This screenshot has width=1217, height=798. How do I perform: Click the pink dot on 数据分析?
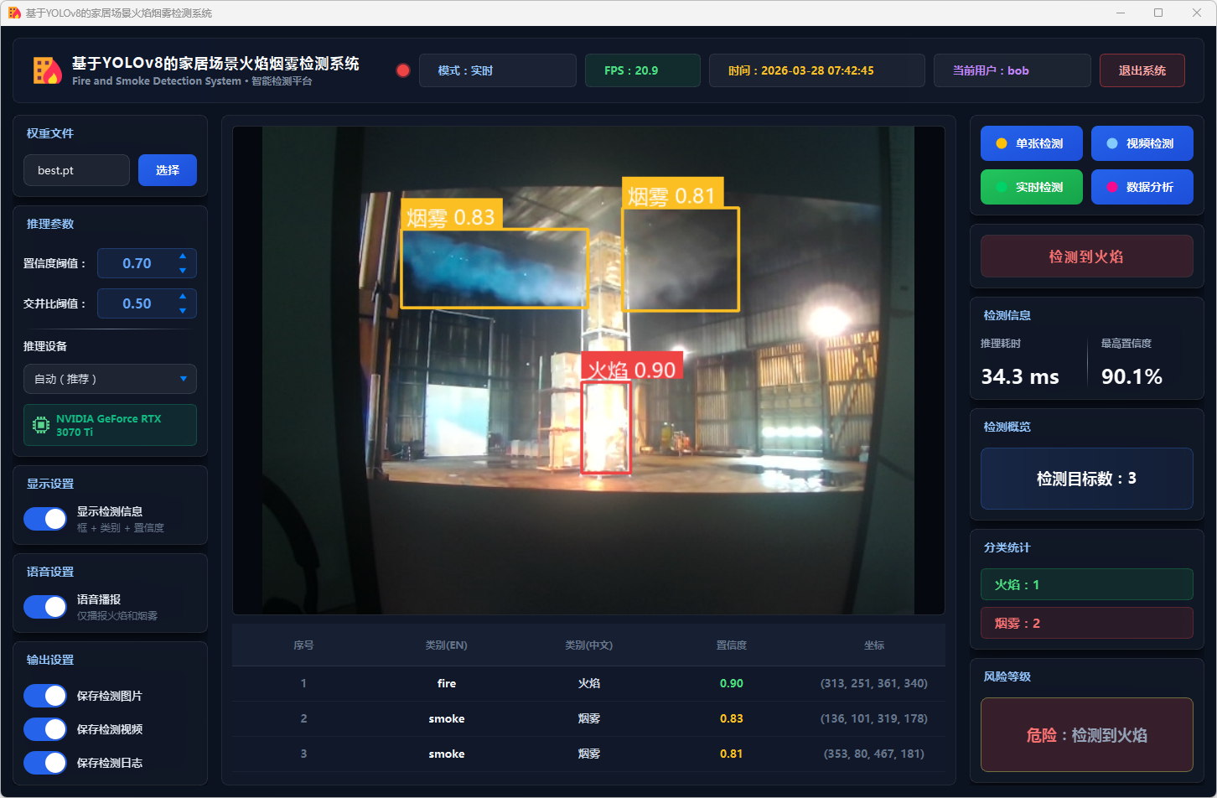pyautogui.click(x=1112, y=187)
